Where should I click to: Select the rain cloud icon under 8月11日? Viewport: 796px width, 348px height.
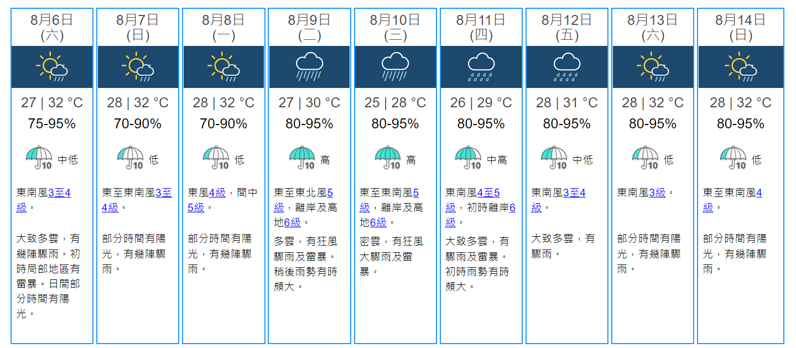481,67
